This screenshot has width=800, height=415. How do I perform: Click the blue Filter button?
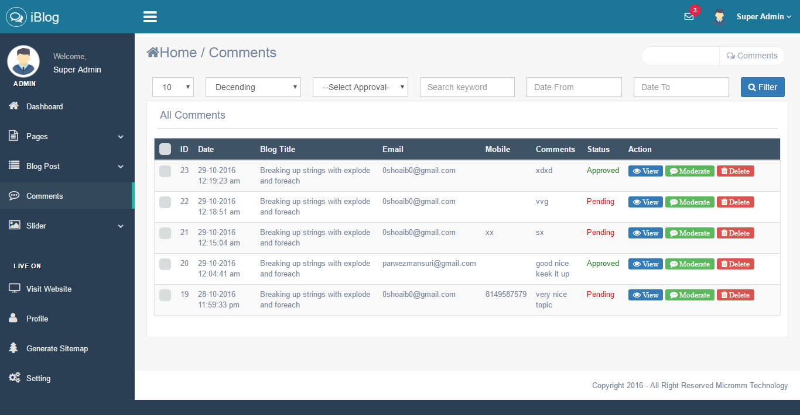click(763, 87)
